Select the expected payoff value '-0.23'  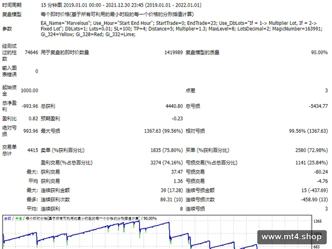177,119
